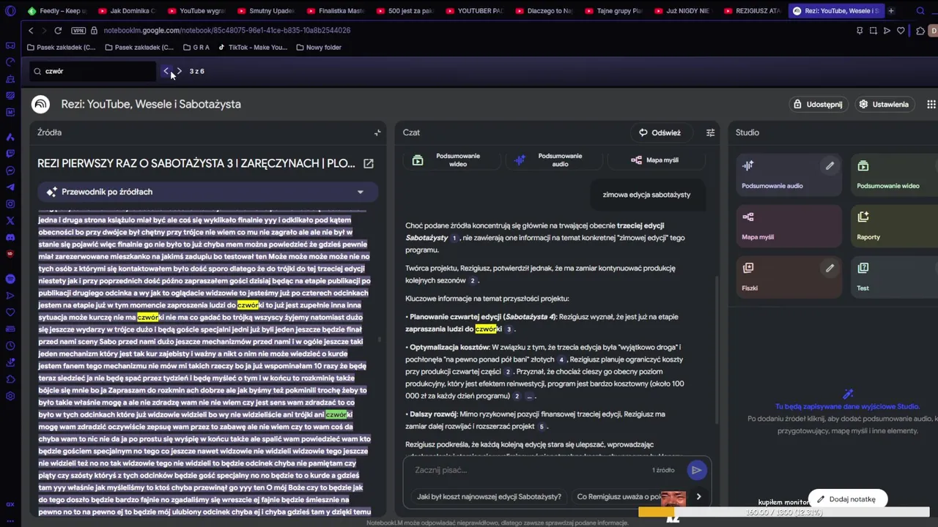Click the heart bookmark icon in toolbar
938x527 pixels.
tap(901, 31)
